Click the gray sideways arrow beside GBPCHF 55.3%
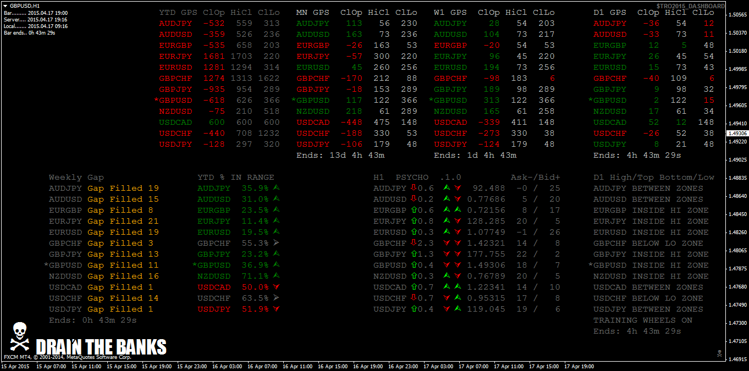 pos(277,243)
